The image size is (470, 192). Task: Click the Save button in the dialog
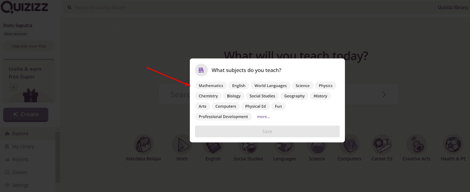point(267,132)
